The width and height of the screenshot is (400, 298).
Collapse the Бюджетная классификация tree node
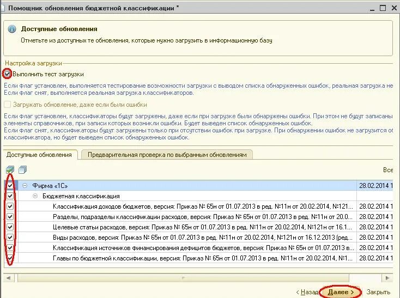coord(35,196)
